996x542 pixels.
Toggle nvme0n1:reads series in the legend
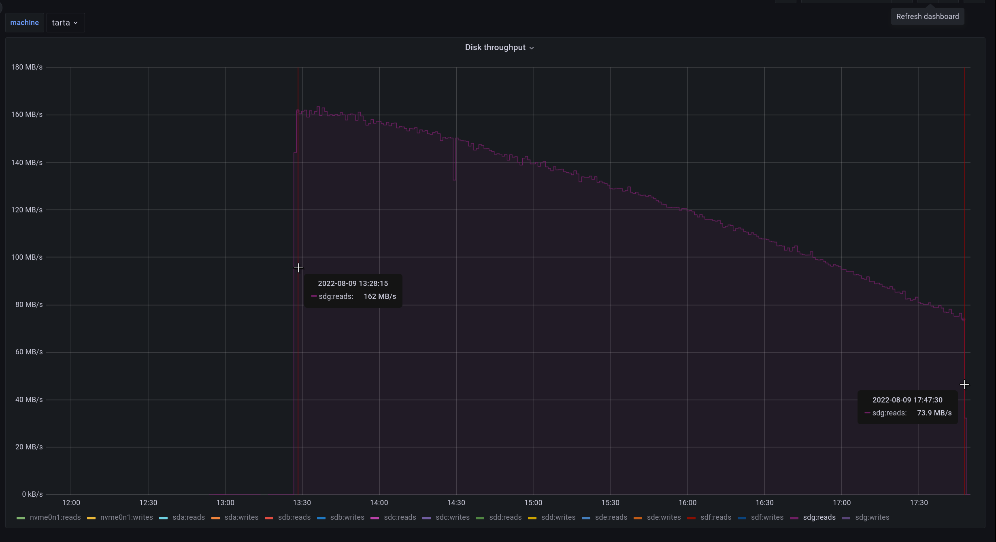pyautogui.click(x=55, y=517)
